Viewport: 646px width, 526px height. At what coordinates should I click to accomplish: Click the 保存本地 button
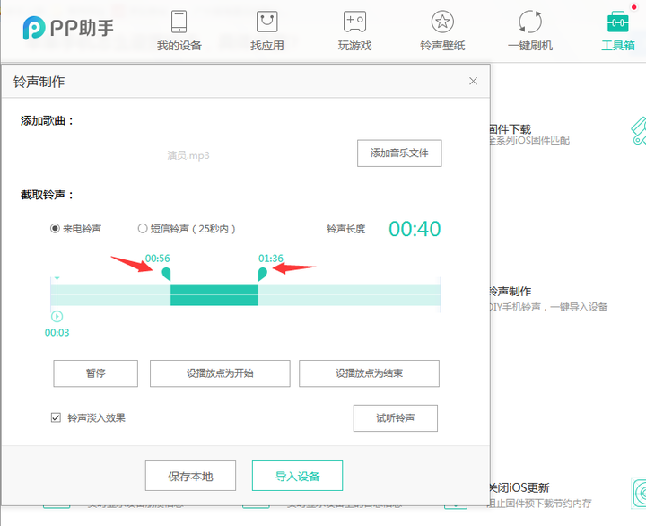190,476
